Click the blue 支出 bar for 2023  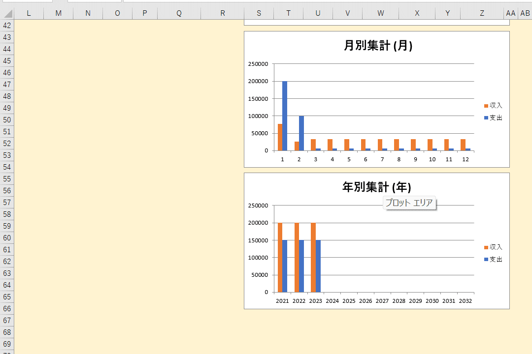coord(318,266)
